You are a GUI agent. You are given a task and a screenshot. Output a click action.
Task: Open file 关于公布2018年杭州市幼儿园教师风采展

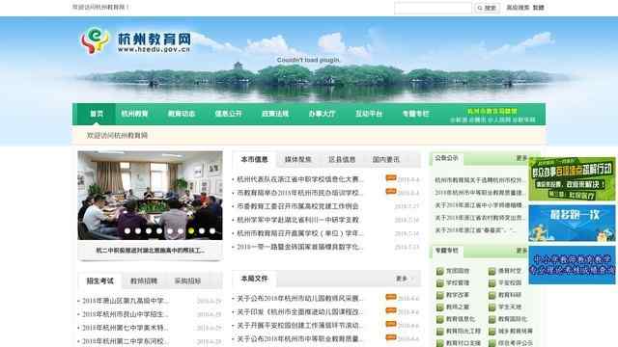pyautogui.click(x=300, y=299)
